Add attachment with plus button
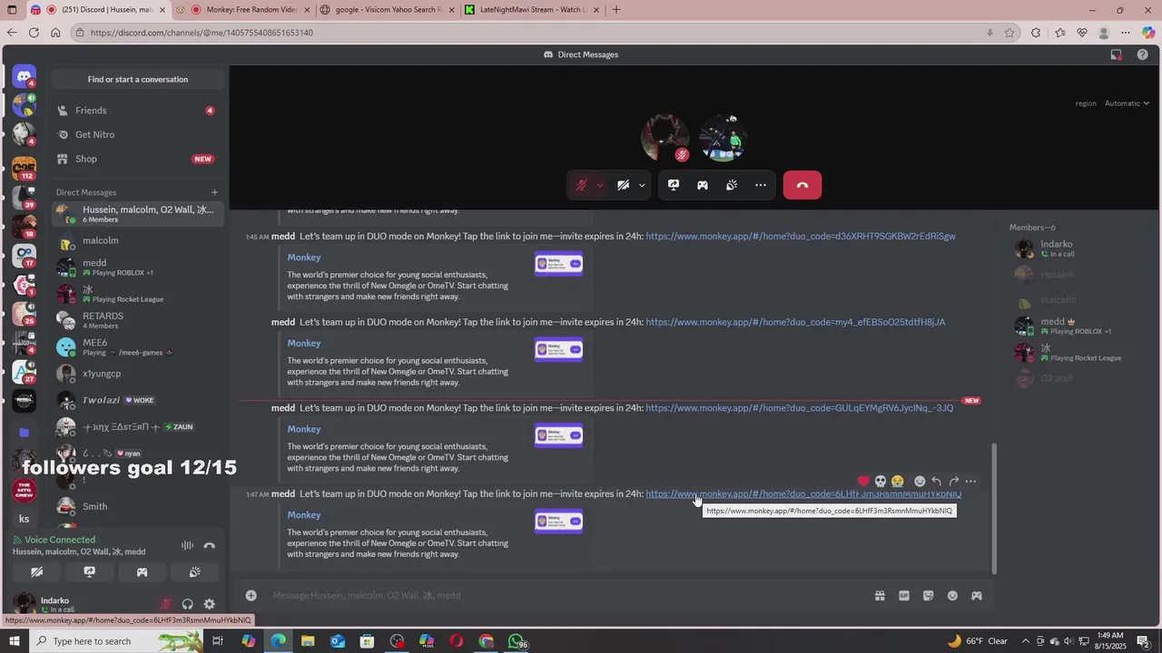Screen dimensions: 1162x653 click(x=251, y=596)
